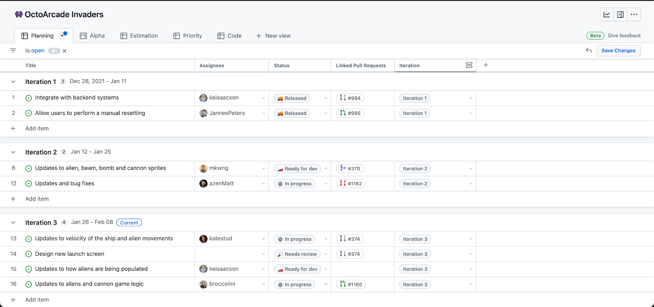The height and width of the screenshot is (307, 654).
Task: Collapse the Iteration 2 group
Action: 13,152
